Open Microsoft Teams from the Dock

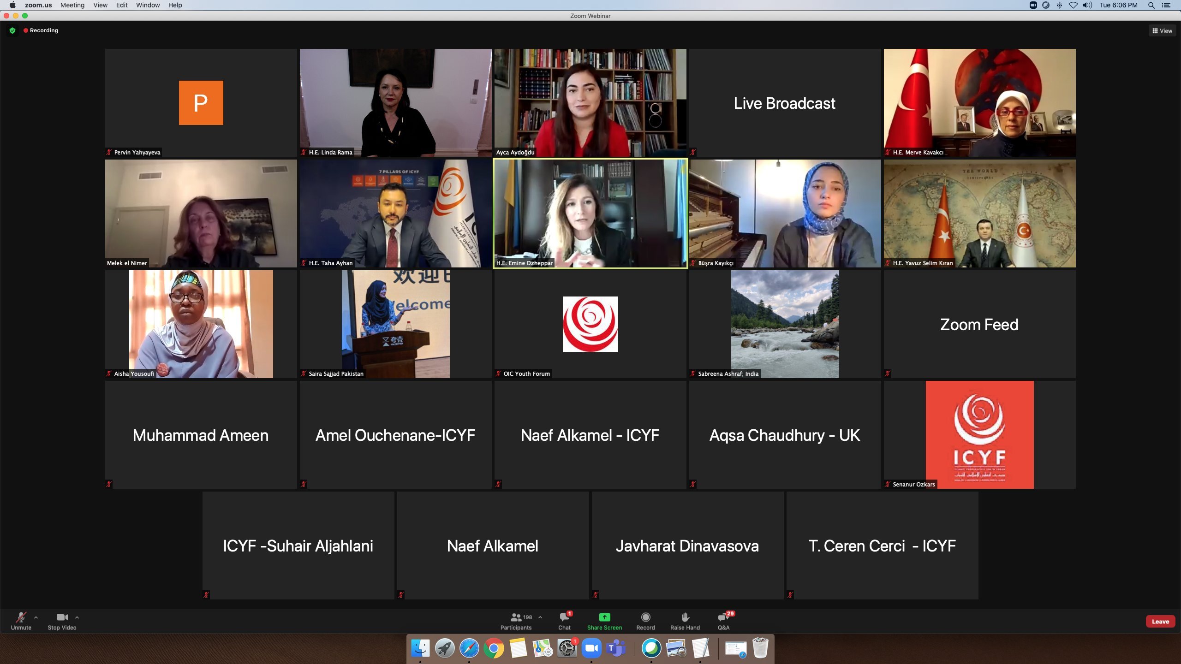click(x=616, y=648)
